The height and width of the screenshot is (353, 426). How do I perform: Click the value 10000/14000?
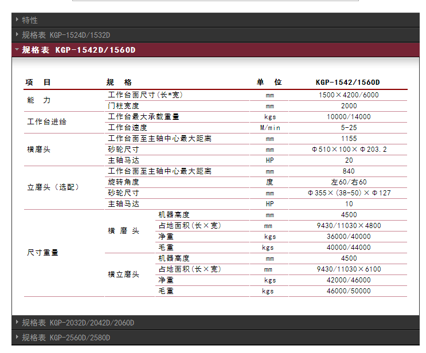(349, 117)
